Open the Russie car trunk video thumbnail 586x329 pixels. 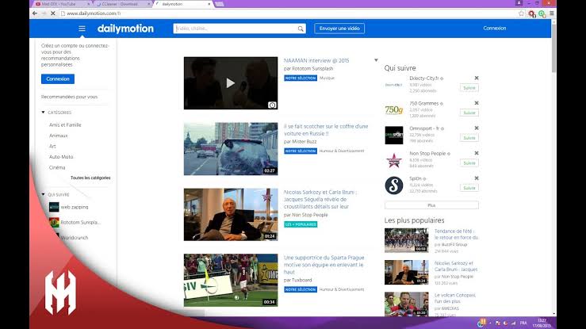(231, 148)
